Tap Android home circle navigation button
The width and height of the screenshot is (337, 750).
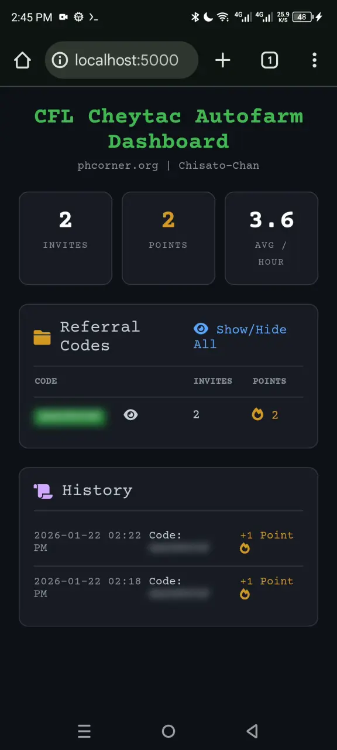point(168,731)
